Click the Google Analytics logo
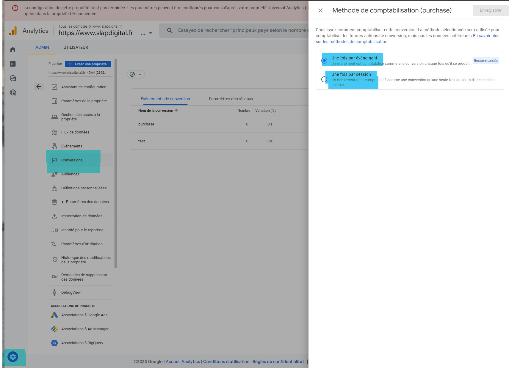Screen dimensions: 509x368 click(13, 30)
